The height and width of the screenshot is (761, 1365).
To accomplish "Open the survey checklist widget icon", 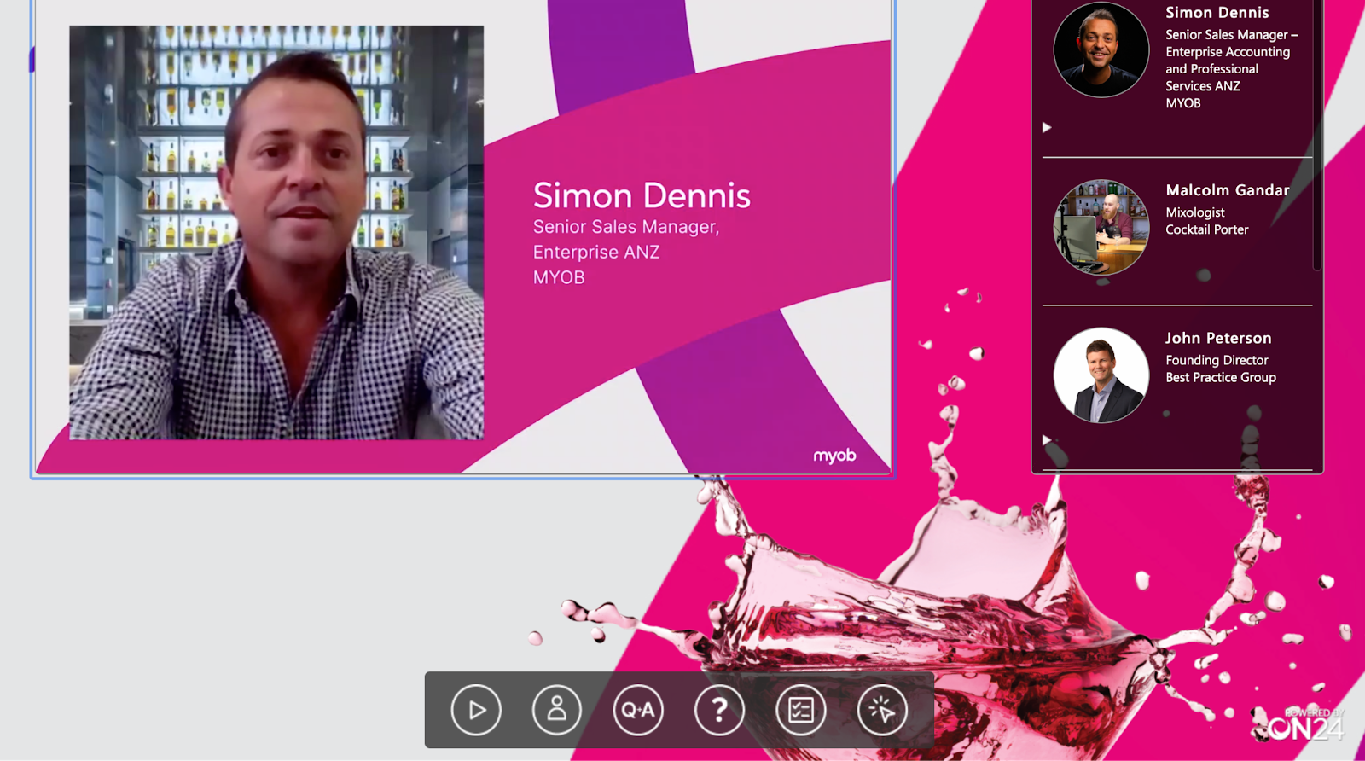I will [801, 710].
